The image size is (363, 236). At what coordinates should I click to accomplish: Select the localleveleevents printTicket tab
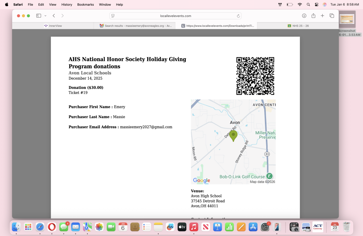pyautogui.click(x=216, y=26)
